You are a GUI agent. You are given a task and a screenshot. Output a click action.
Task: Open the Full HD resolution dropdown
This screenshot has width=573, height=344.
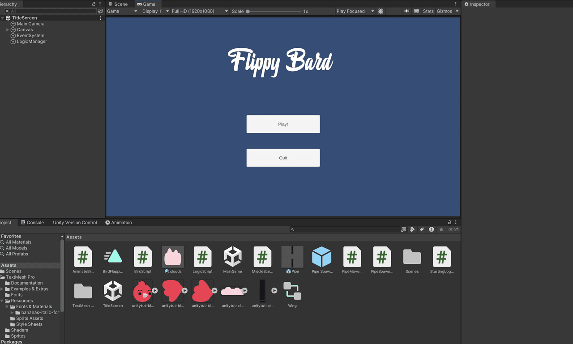tap(200, 11)
